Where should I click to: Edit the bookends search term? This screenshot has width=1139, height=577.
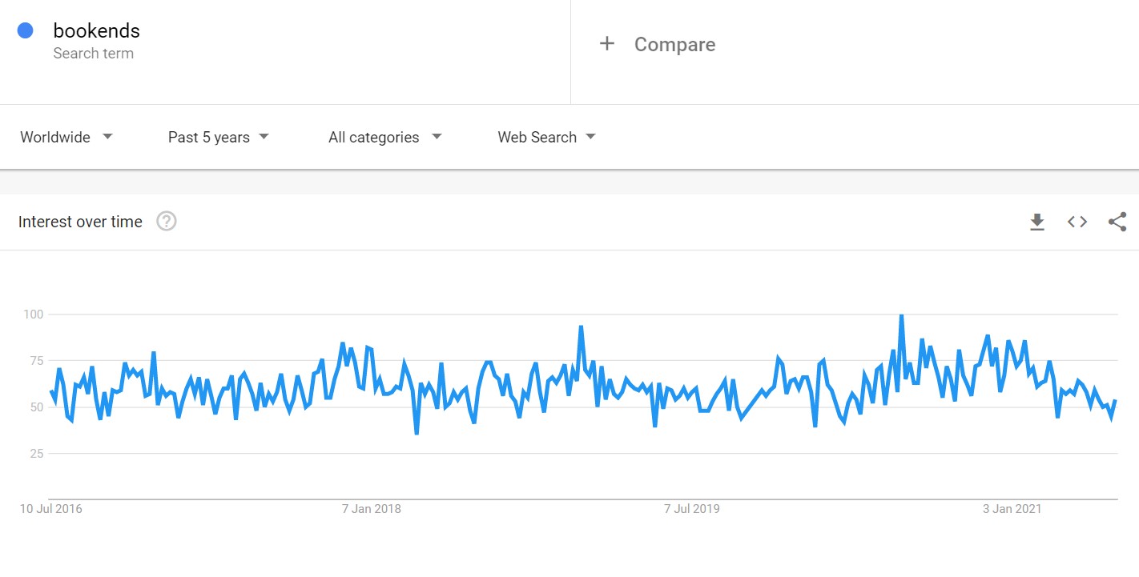96,30
